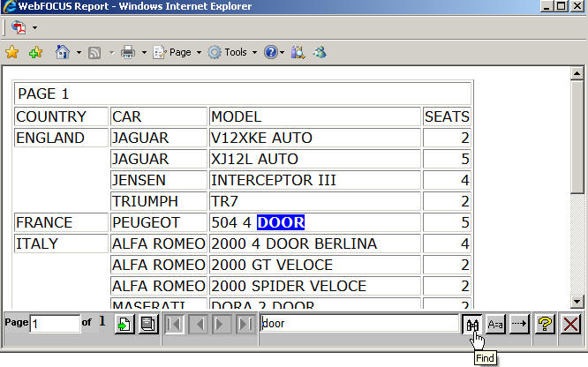Click the search text field containing door
This screenshot has height=367, width=588.
pos(359,323)
